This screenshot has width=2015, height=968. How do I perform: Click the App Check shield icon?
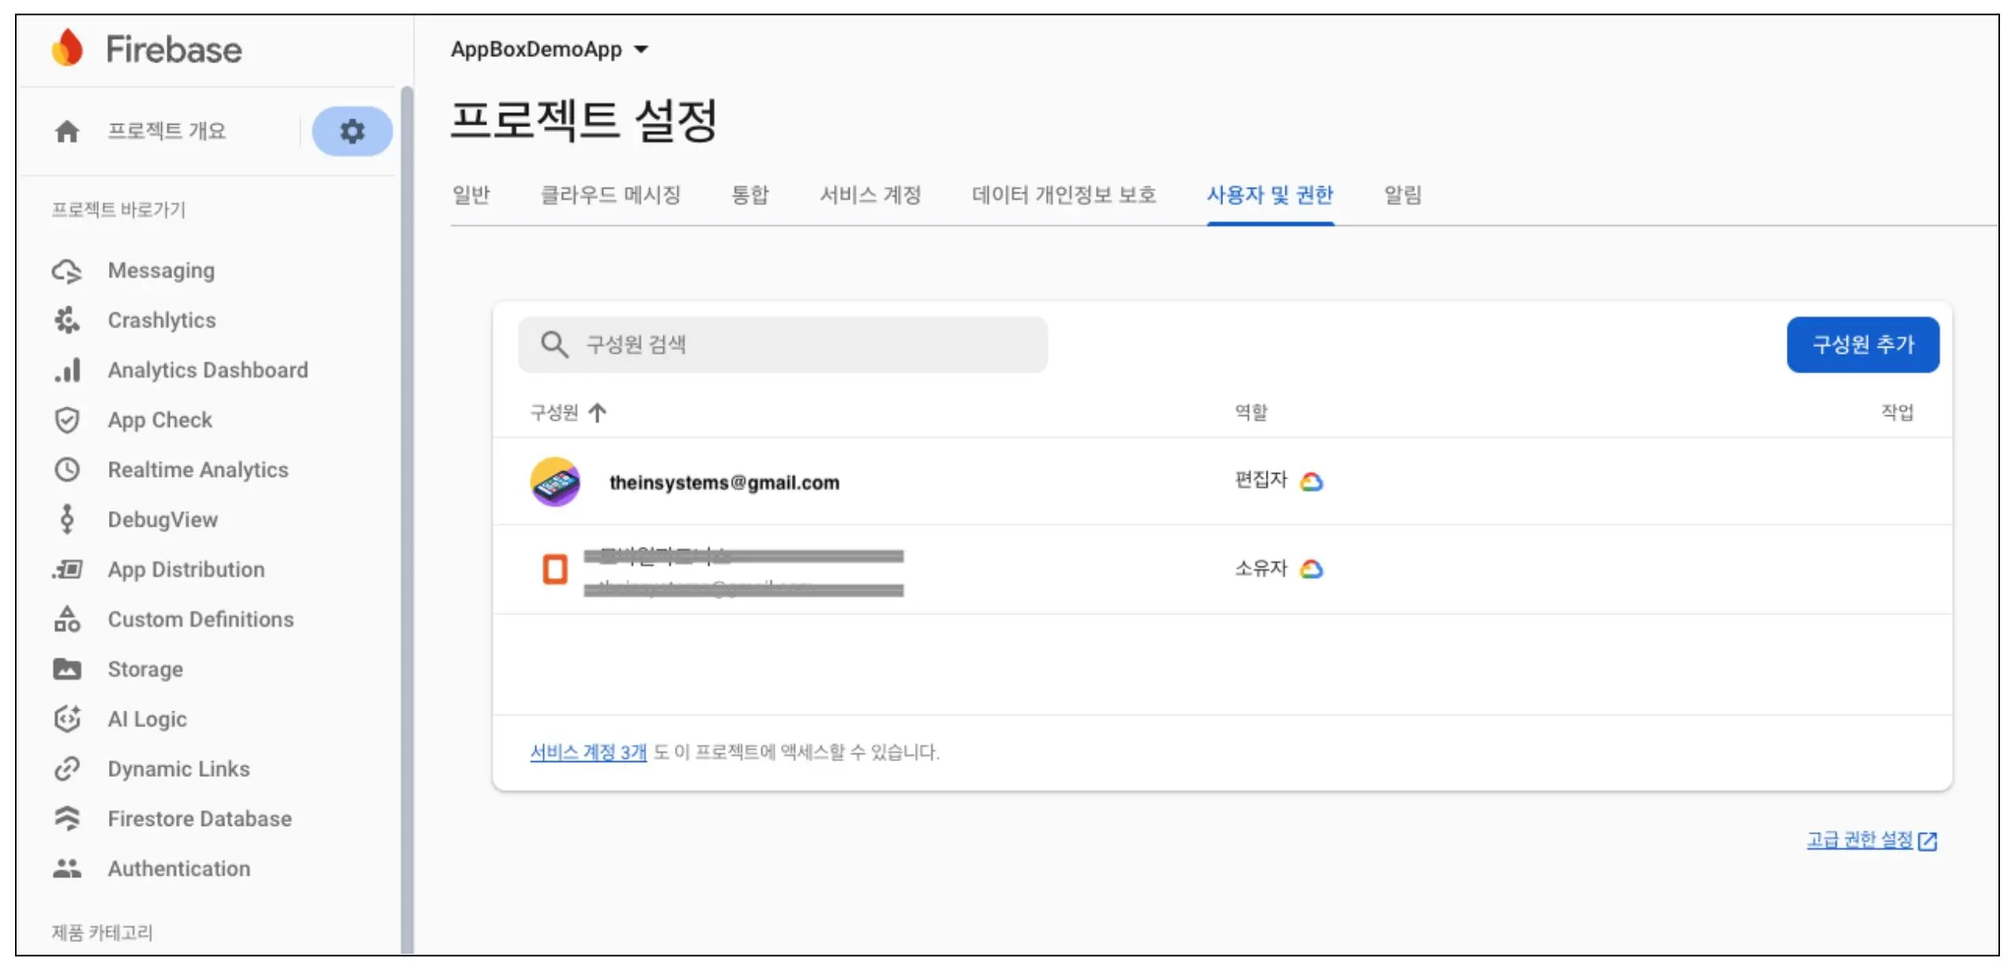(x=67, y=420)
